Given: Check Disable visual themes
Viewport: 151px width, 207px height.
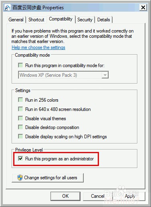Looking at the screenshot, I should 20,118.
